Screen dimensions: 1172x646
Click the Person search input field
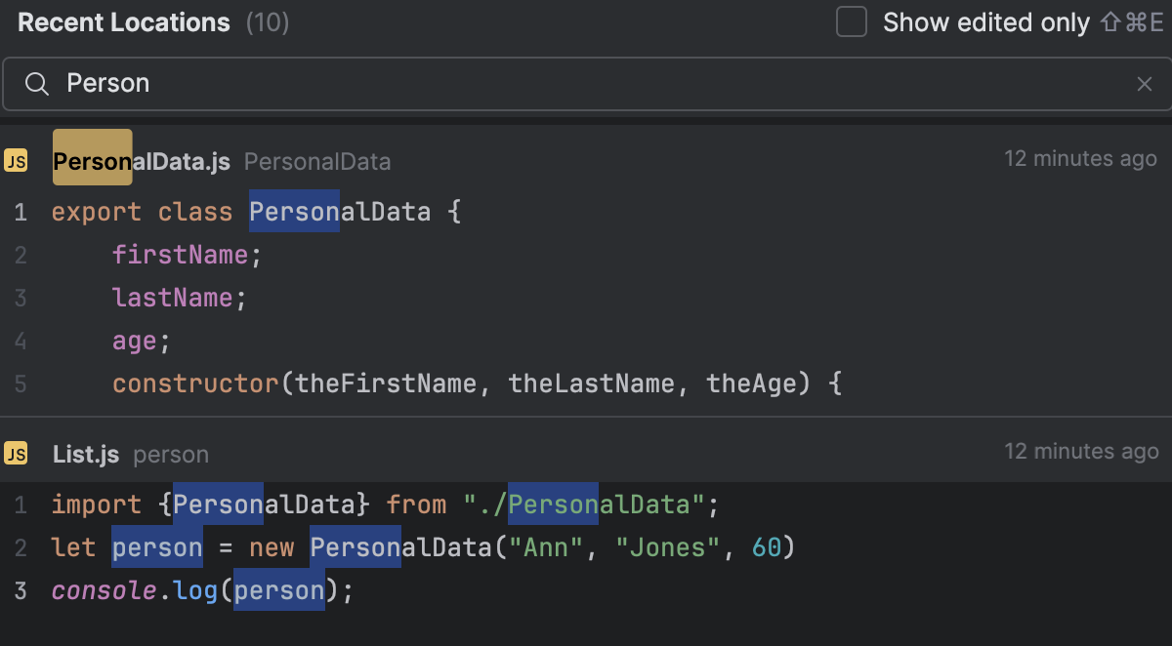pos(586,84)
